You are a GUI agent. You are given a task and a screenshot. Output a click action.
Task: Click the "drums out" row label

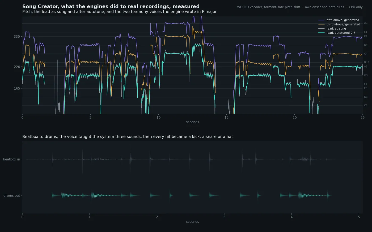click(x=12, y=196)
